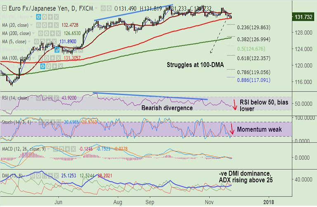Select current price label 131.732 on axis

click(x=303, y=17)
